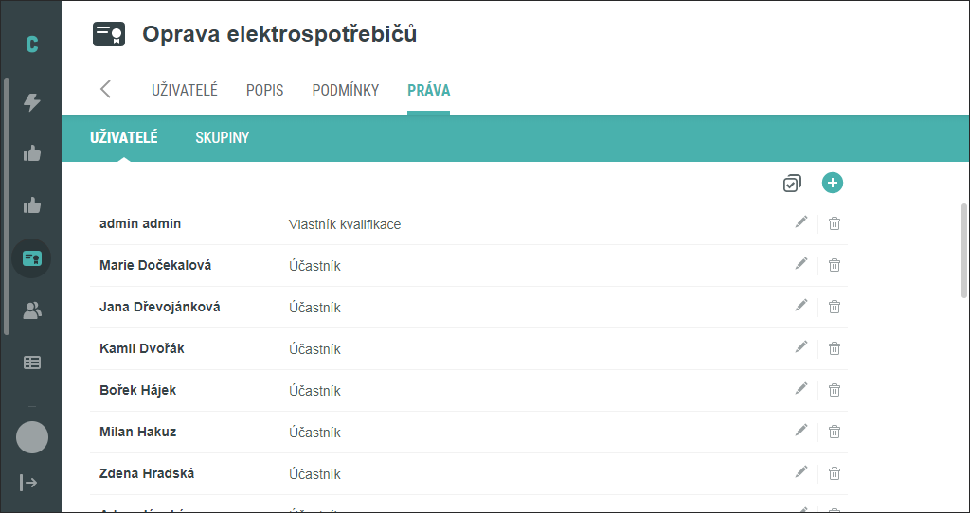Edit rights for admin admin

pos(801,221)
